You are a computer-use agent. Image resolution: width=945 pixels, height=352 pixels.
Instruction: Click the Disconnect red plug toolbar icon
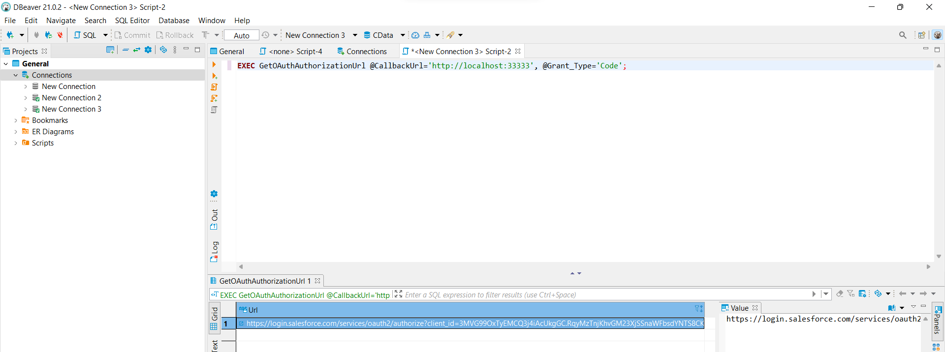pyautogui.click(x=60, y=35)
